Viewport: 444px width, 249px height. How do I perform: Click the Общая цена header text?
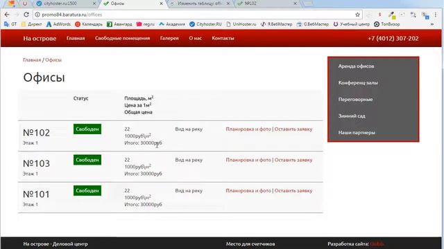click(x=138, y=112)
